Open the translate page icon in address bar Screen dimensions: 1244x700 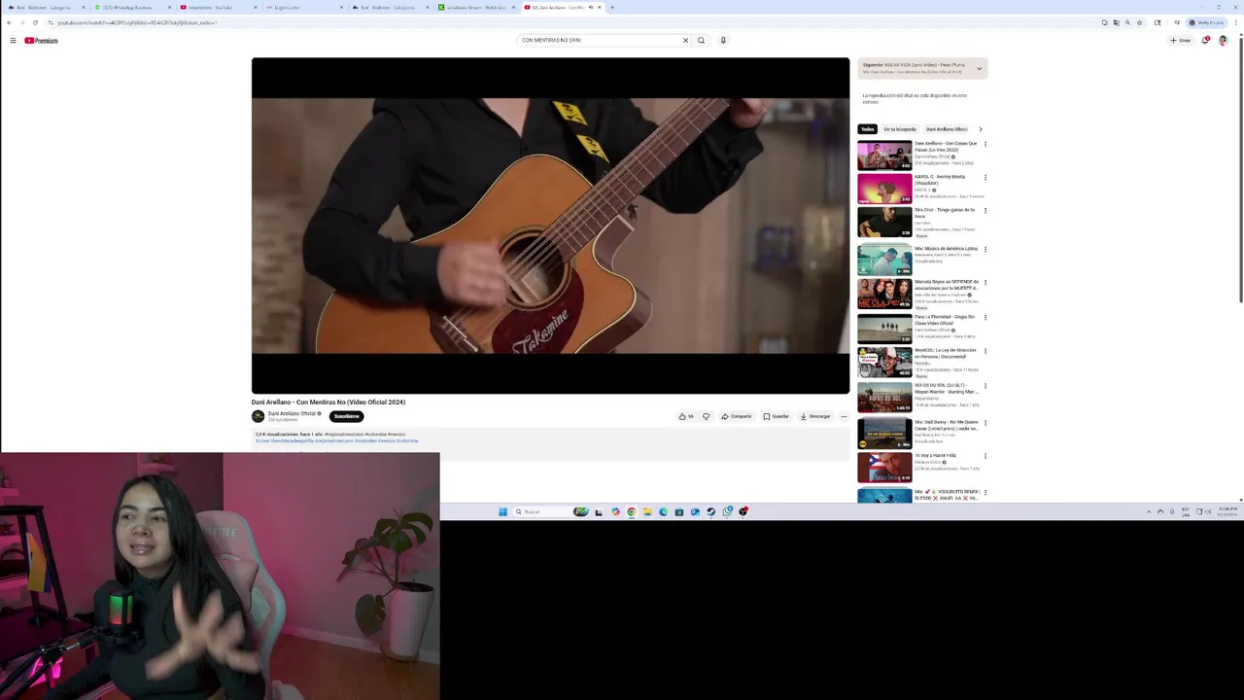(1116, 22)
